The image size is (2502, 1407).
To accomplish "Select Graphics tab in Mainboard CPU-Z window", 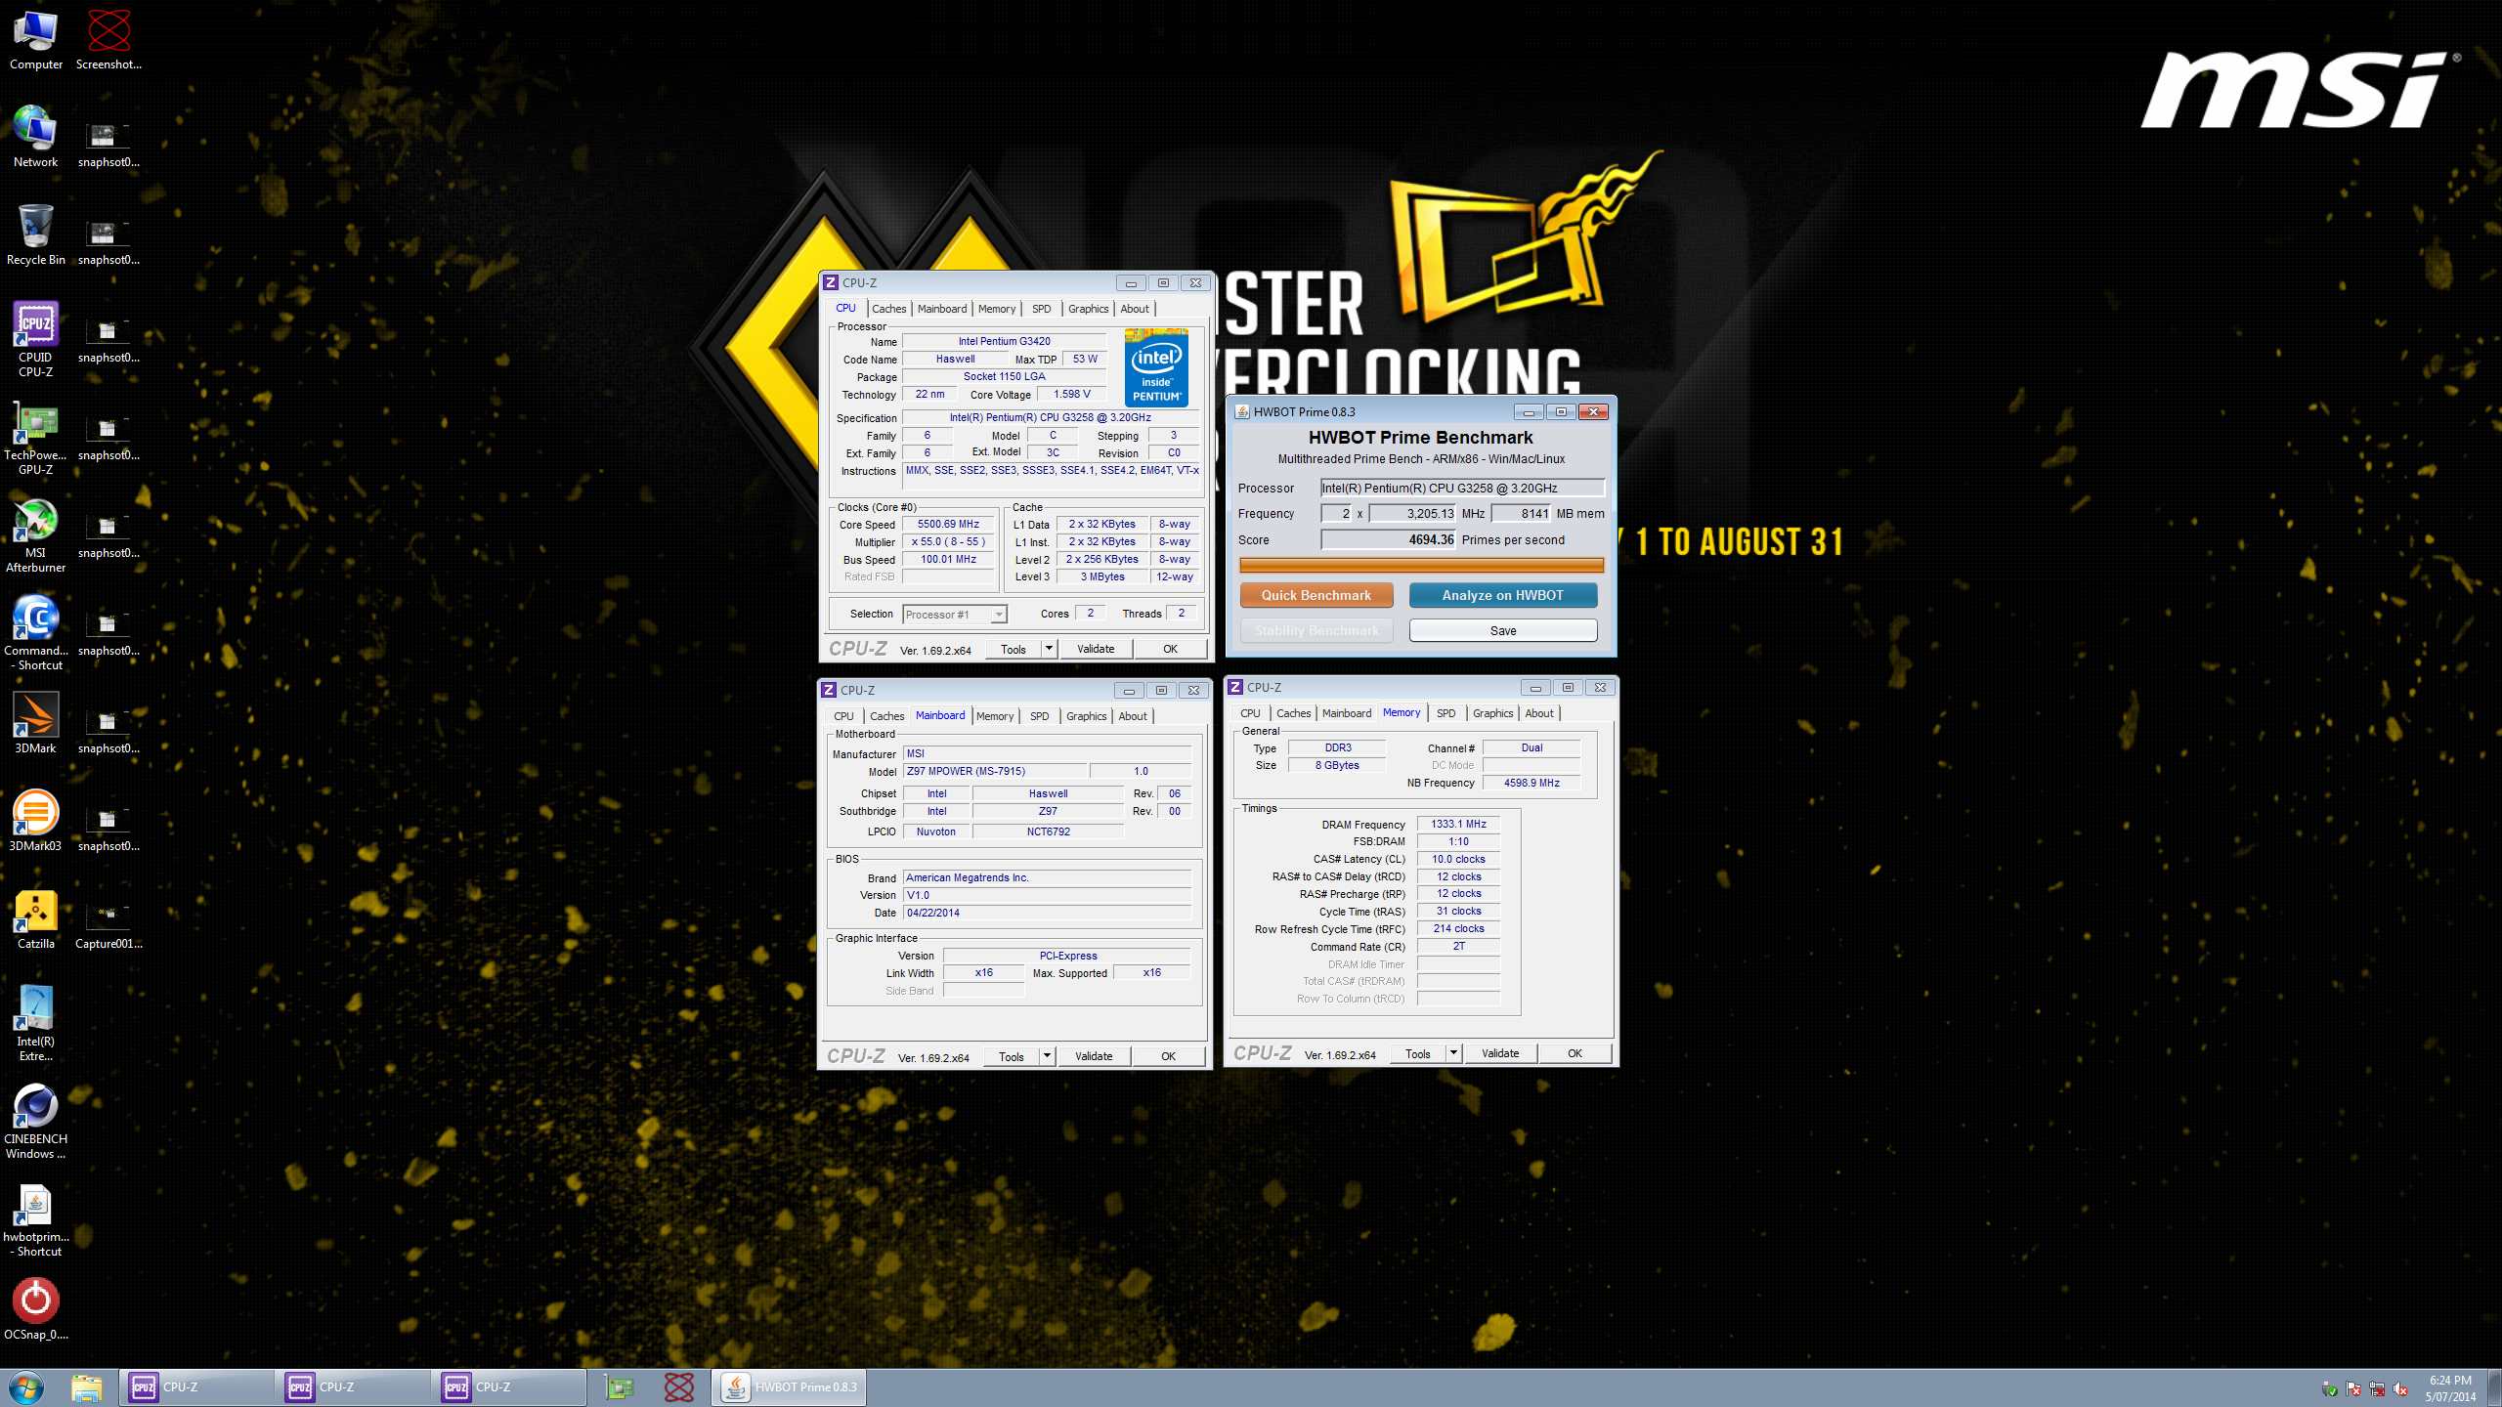I will [x=1086, y=716].
